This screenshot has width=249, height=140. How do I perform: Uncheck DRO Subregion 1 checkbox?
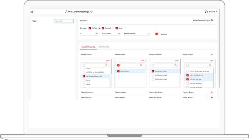tap(153, 71)
